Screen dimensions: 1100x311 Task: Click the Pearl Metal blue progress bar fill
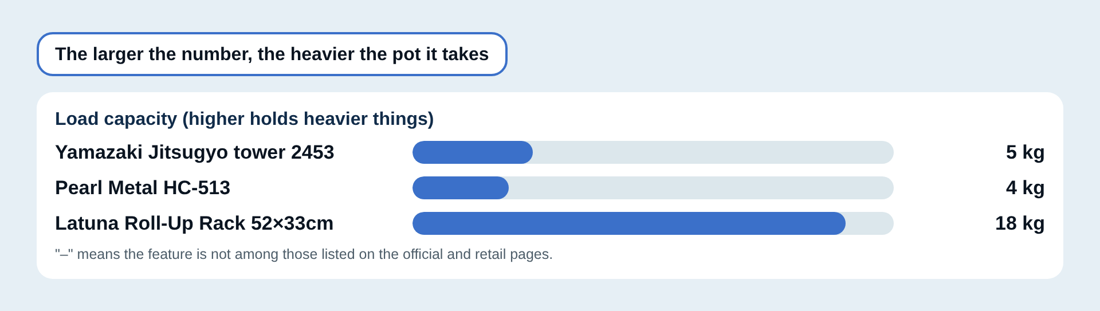tap(461, 188)
